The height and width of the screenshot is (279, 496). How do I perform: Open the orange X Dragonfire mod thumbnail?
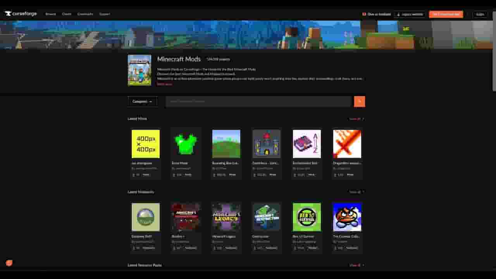[347, 144]
